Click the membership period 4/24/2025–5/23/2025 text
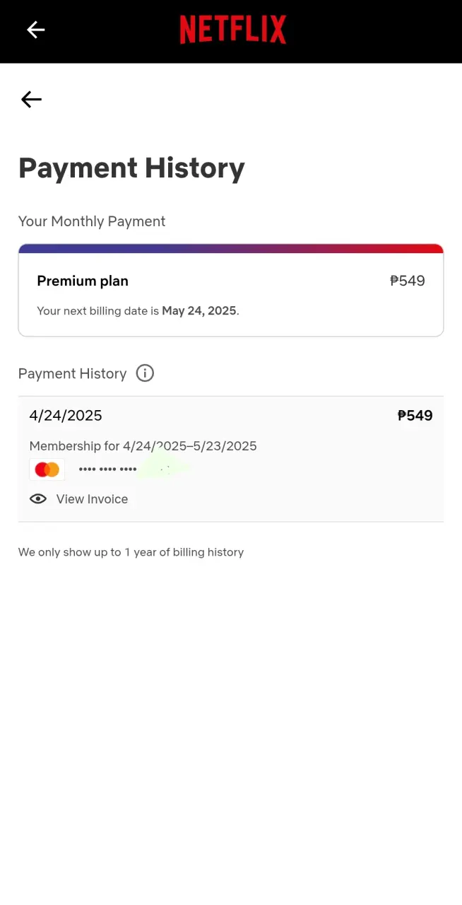462x905 pixels. pos(190,446)
